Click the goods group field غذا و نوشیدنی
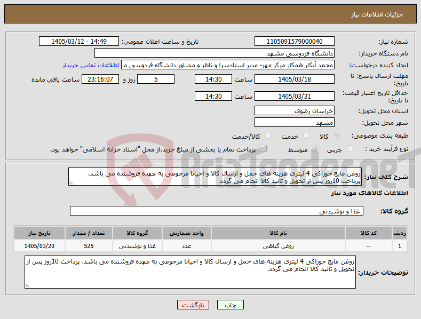Screen dimensions: 421x319 click(x=217, y=211)
